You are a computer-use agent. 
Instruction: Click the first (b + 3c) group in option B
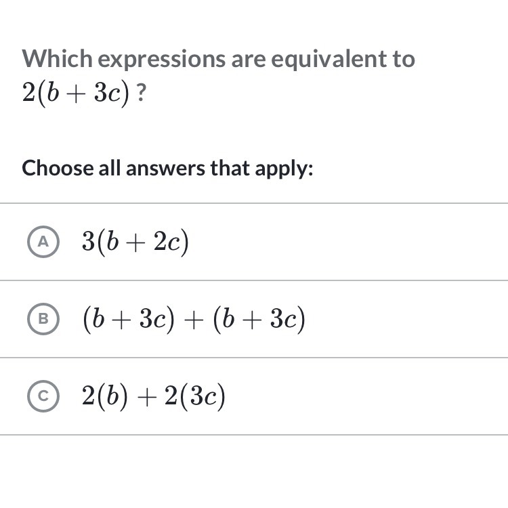[129, 320]
